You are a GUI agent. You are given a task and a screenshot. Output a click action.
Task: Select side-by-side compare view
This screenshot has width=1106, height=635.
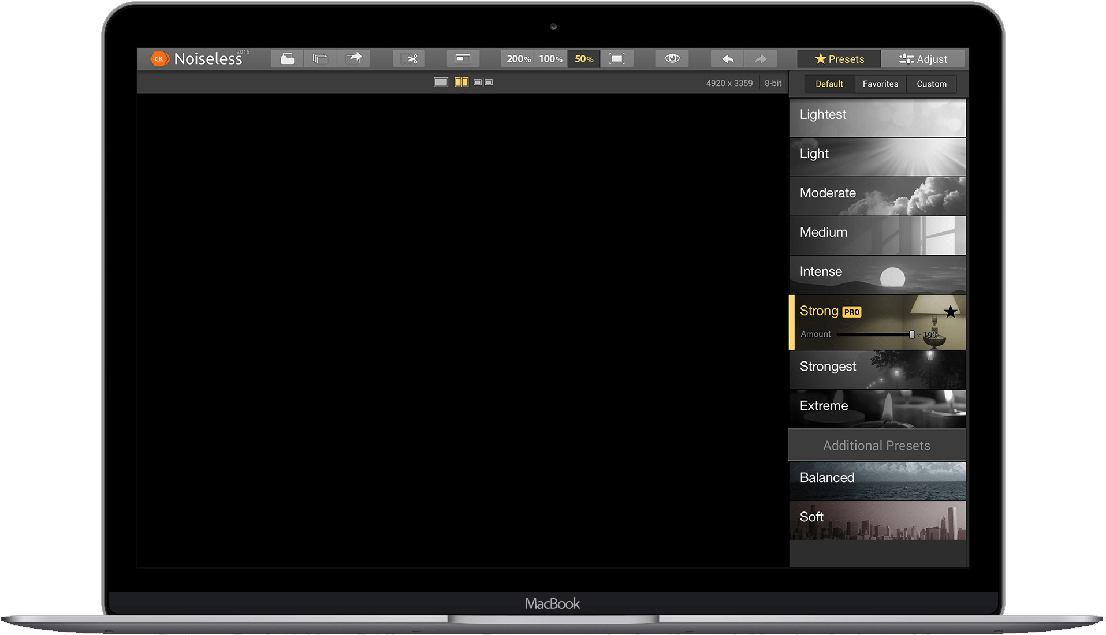(x=483, y=83)
